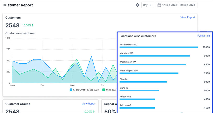Select the Ohio OH label

click(124, 79)
